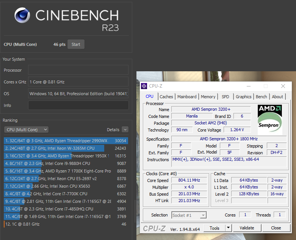The width and height of the screenshot is (296, 240).
Task: Minimize the CPU-Z window
Action: [x=249, y=86]
